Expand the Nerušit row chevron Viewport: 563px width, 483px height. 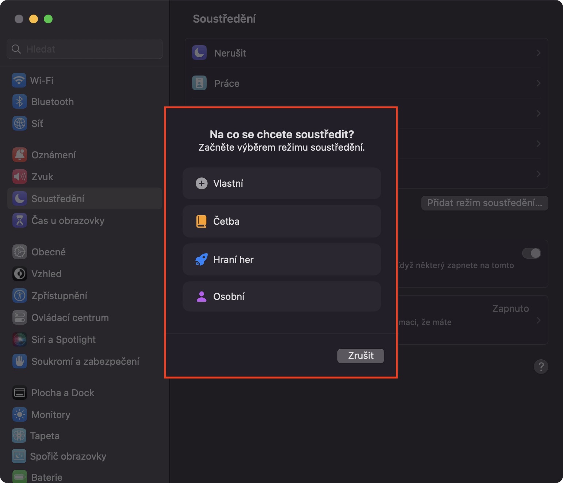539,53
